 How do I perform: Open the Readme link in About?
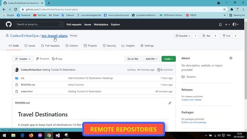[189, 77]
